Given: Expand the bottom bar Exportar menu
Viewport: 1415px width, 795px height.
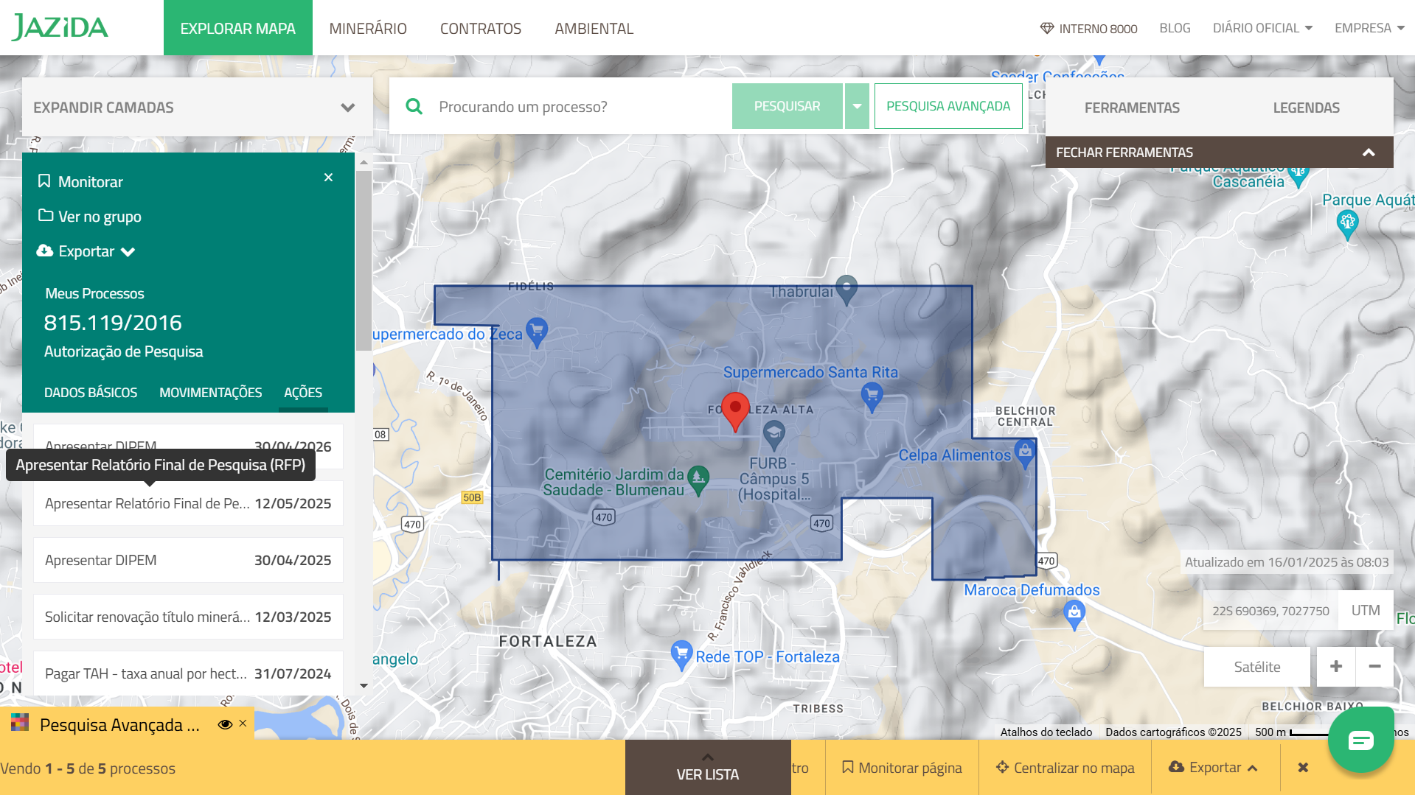Looking at the screenshot, I should [1214, 768].
